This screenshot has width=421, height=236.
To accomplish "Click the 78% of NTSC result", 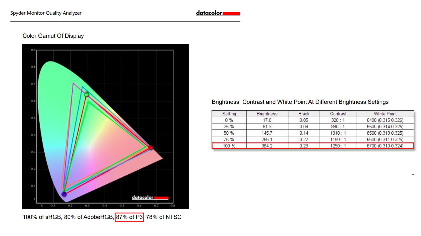I will 164,217.
